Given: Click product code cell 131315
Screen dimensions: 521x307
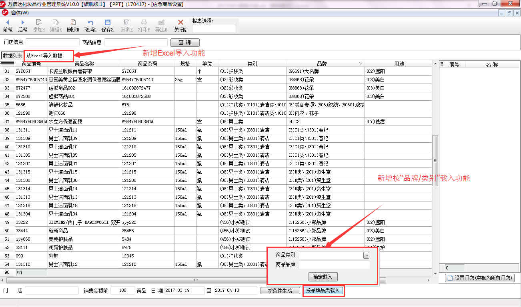Looking at the screenshot, I should tap(31, 172).
